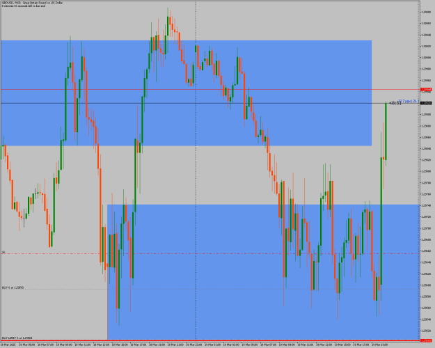This screenshot has height=348, width=435.
Task: Click the red price tag at the scale bottom
Action: pos(426,340)
